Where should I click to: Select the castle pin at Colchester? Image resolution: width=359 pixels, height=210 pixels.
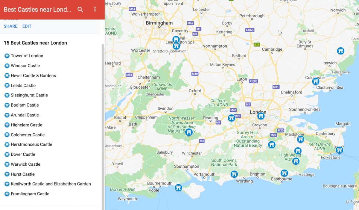pyautogui.click(x=316, y=81)
